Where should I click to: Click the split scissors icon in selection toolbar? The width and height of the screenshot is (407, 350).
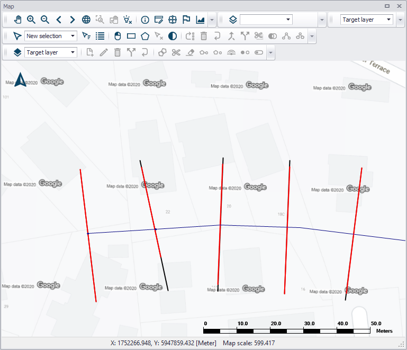tap(259, 36)
